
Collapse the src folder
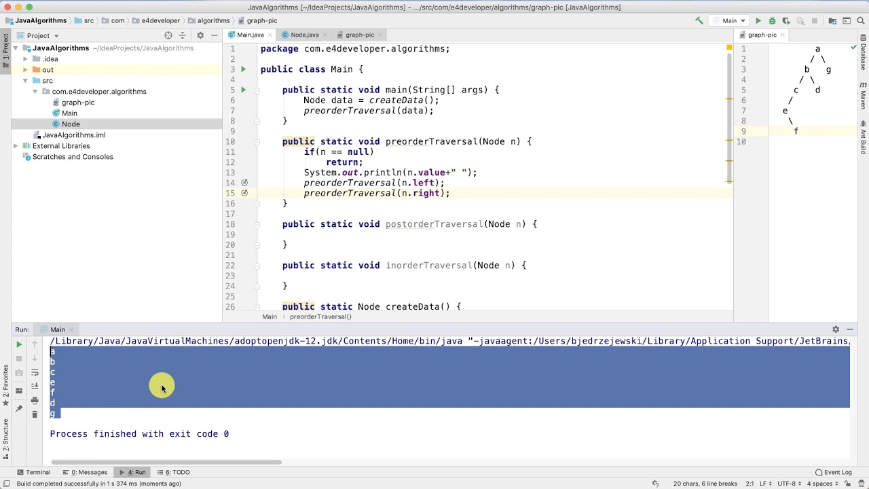pos(26,81)
